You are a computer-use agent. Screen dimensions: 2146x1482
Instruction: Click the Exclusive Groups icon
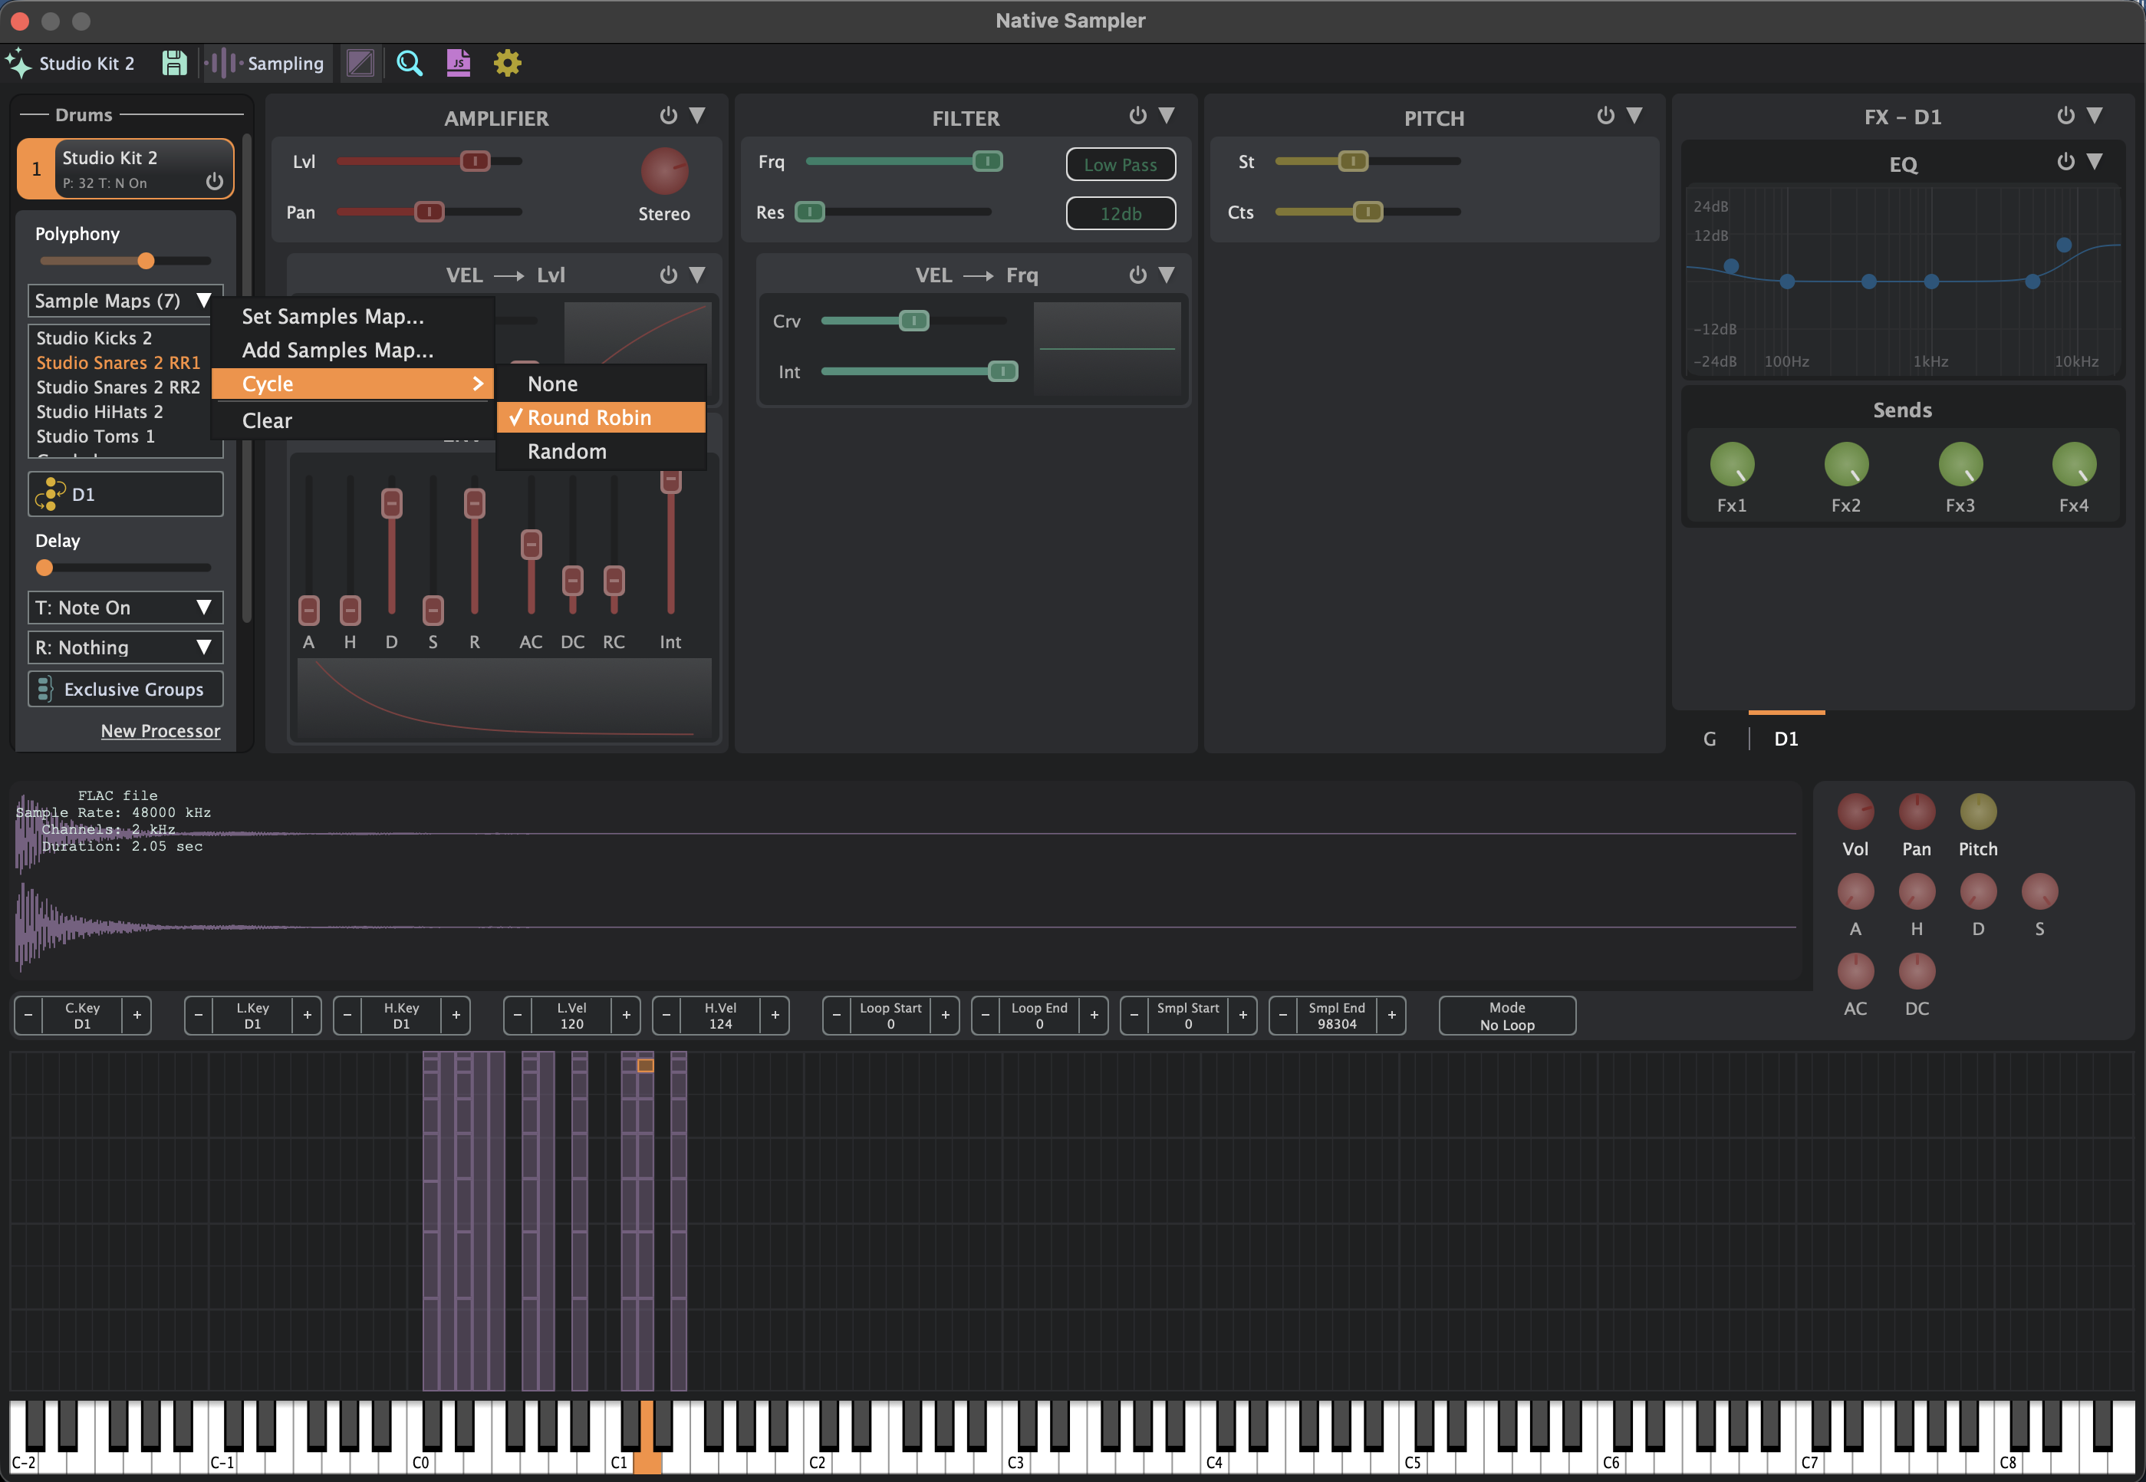point(44,689)
